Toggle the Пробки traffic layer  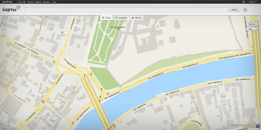point(252,24)
